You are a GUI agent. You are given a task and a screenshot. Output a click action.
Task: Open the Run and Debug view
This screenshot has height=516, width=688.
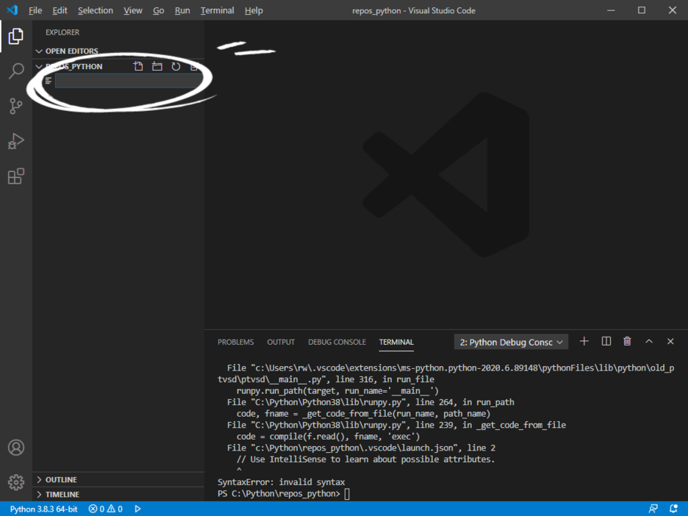(15, 141)
